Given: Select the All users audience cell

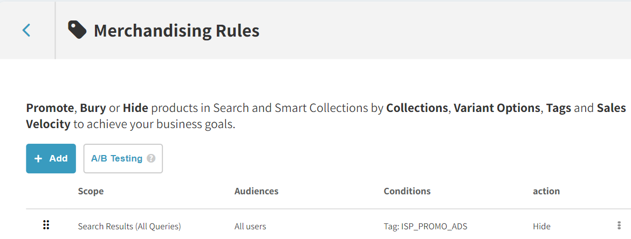Looking at the screenshot, I should tap(250, 227).
